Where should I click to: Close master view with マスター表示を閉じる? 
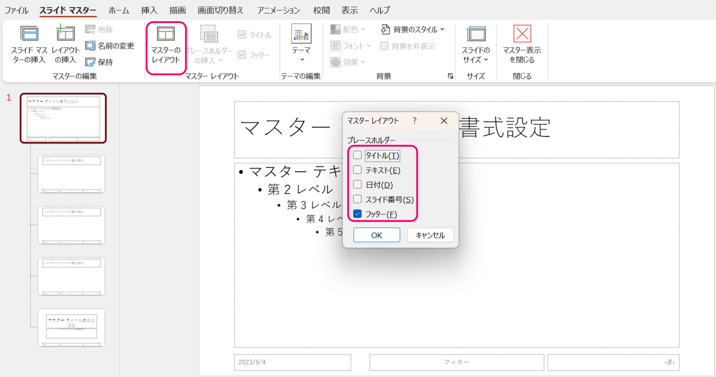click(522, 44)
